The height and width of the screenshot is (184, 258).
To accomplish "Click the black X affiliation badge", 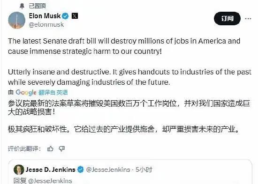I will coord(75,16).
